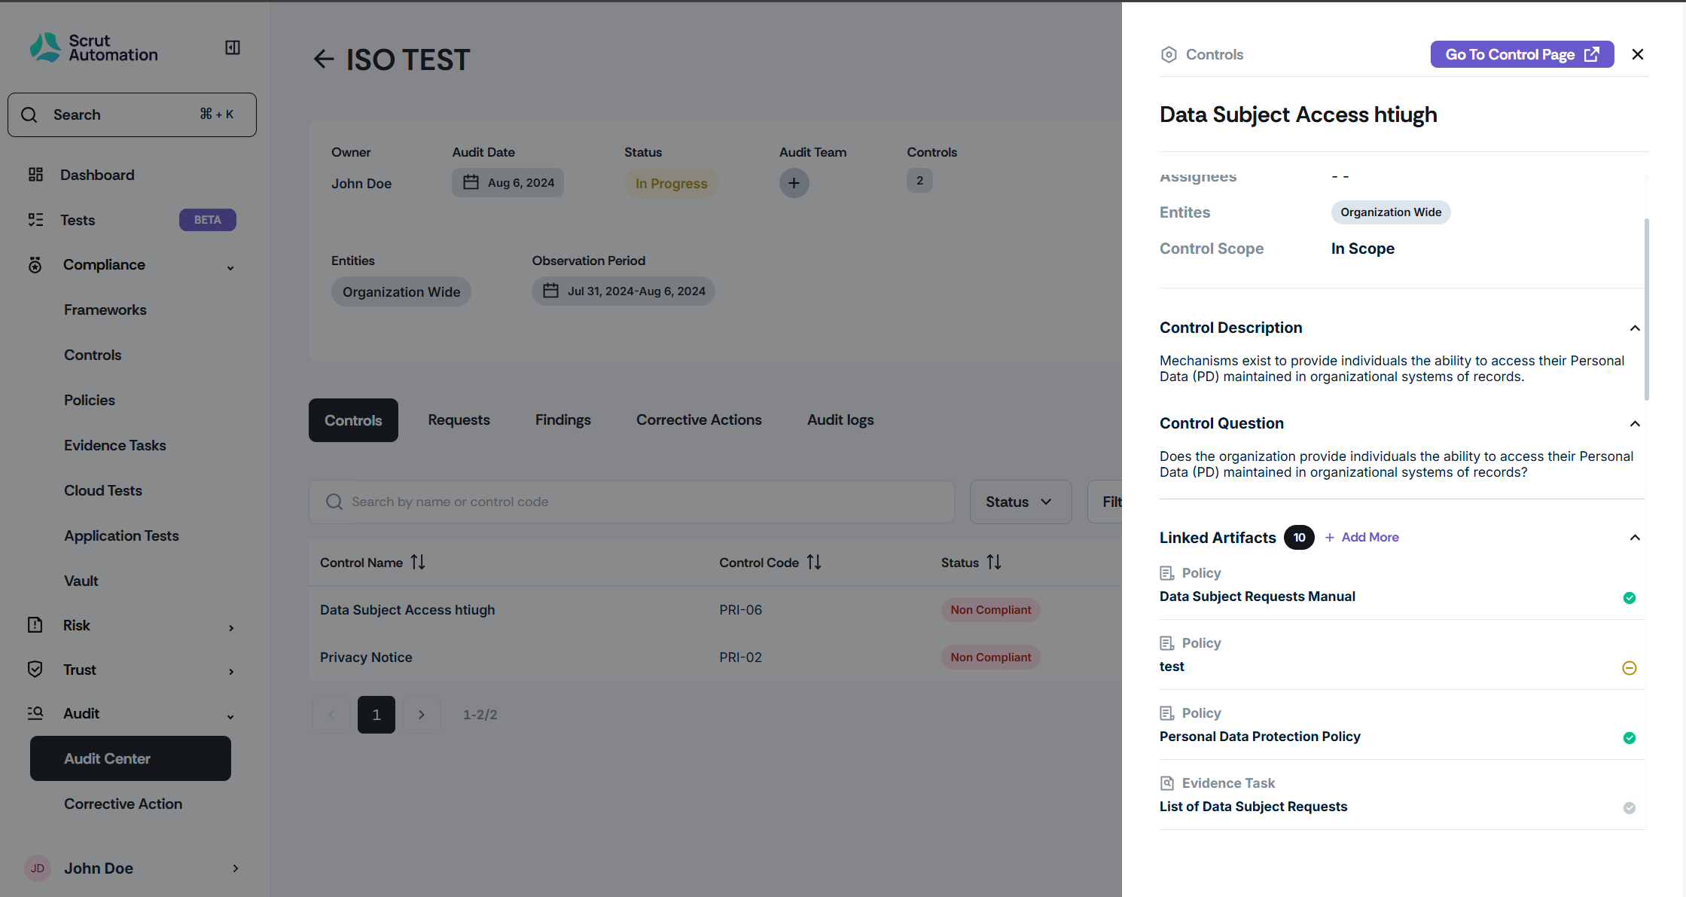Image resolution: width=1686 pixels, height=897 pixels.
Task: Open the Status filter dropdown
Action: tap(1020, 502)
